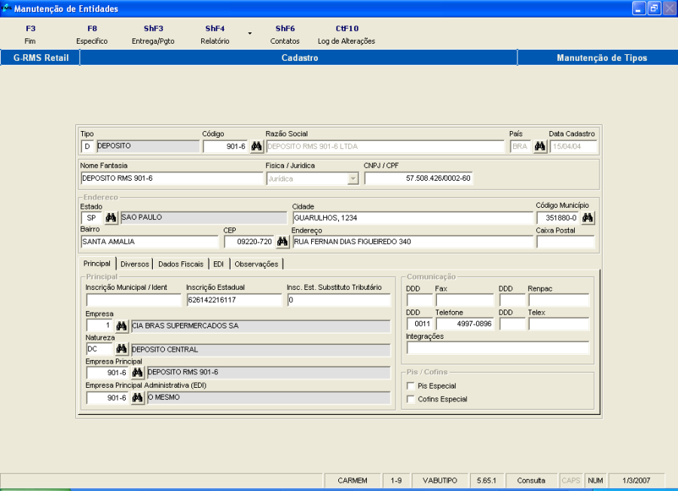
Task: Click the Inscrição Municipal / Ident field
Action: coord(133,300)
